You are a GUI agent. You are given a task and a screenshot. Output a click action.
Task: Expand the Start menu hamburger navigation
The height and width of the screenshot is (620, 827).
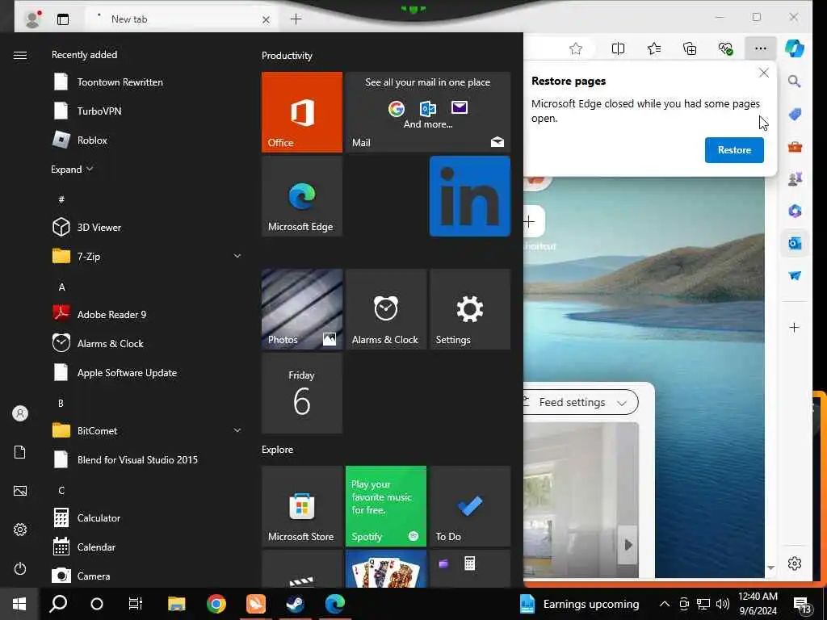20,55
